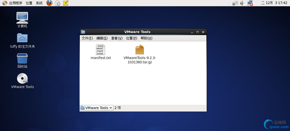Image resolution: width=290 pixels, height=131 pixels.
Task: Select the VMware Tools DVD desktop icon
Action: coord(22,81)
